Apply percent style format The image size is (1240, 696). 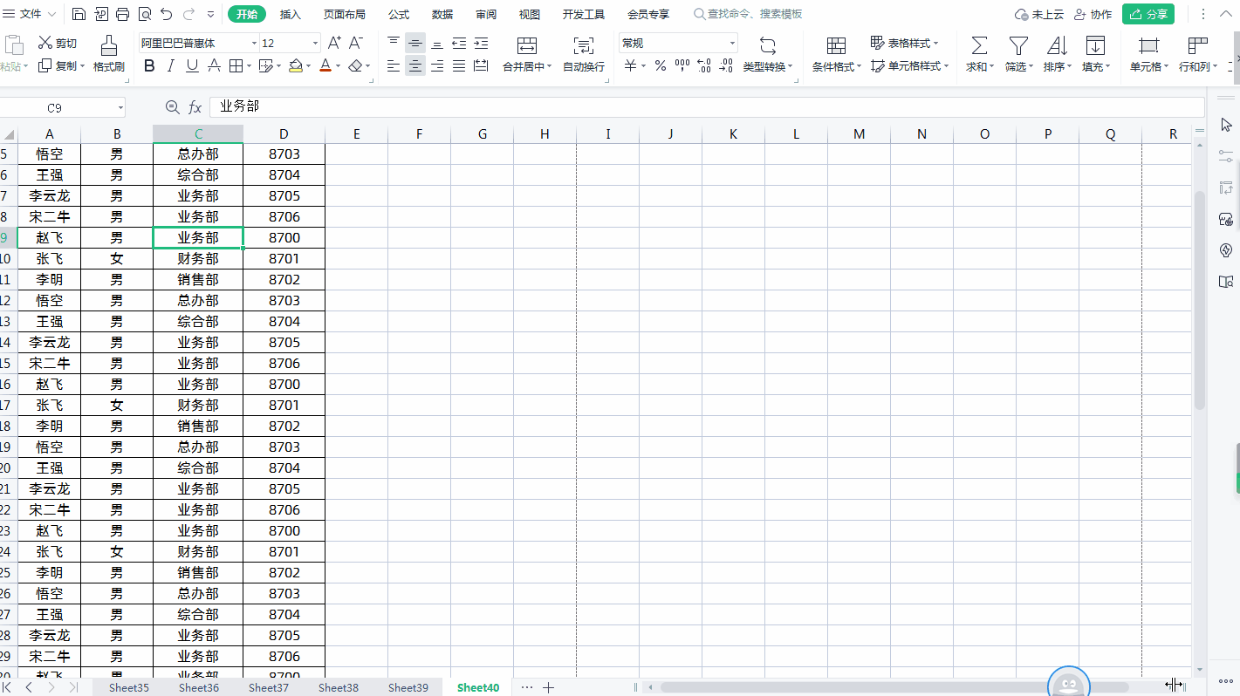point(661,66)
